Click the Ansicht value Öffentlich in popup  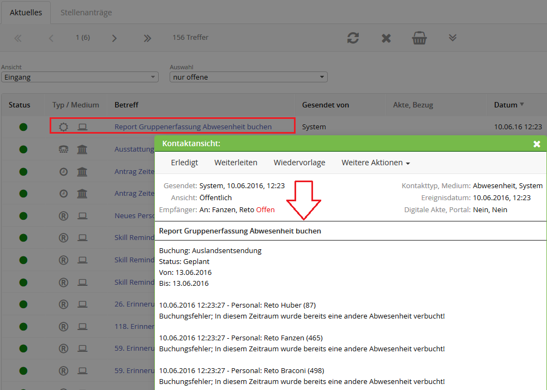pyautogui.click(x=215, y=198)
